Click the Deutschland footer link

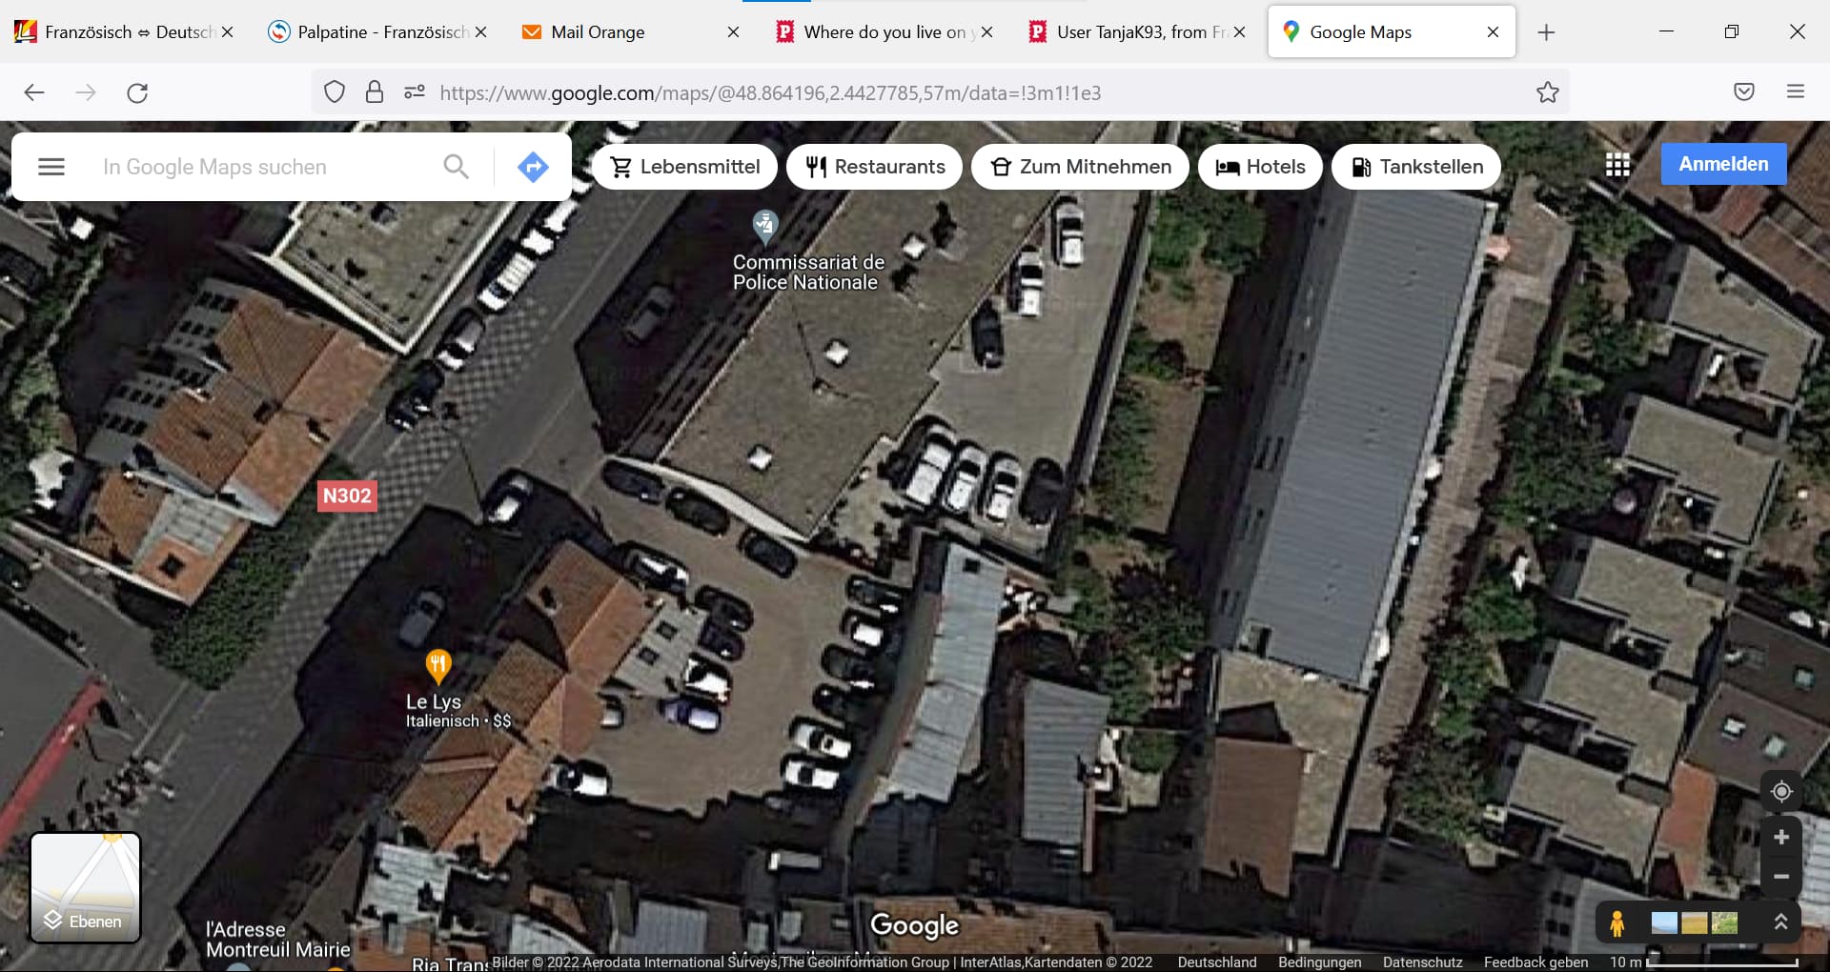click(x=1217, y=962)
